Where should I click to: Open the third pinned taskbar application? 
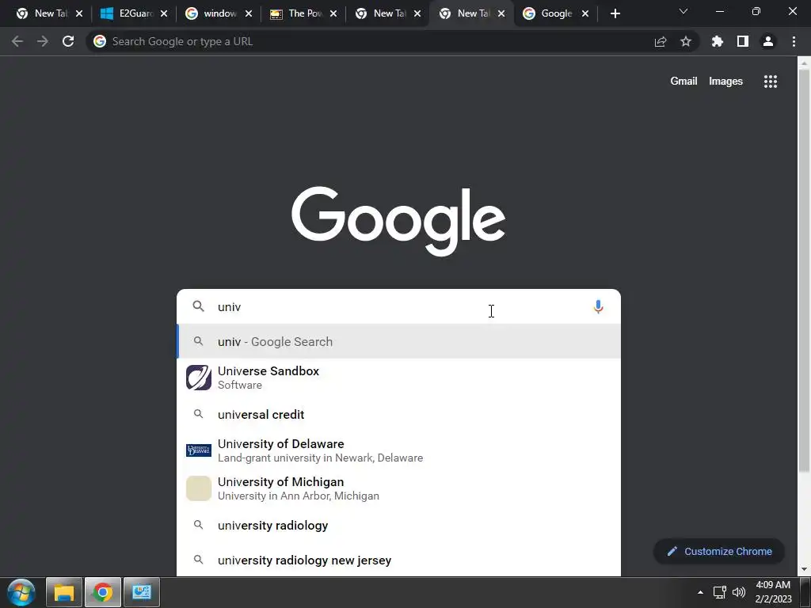pos(141,592)
